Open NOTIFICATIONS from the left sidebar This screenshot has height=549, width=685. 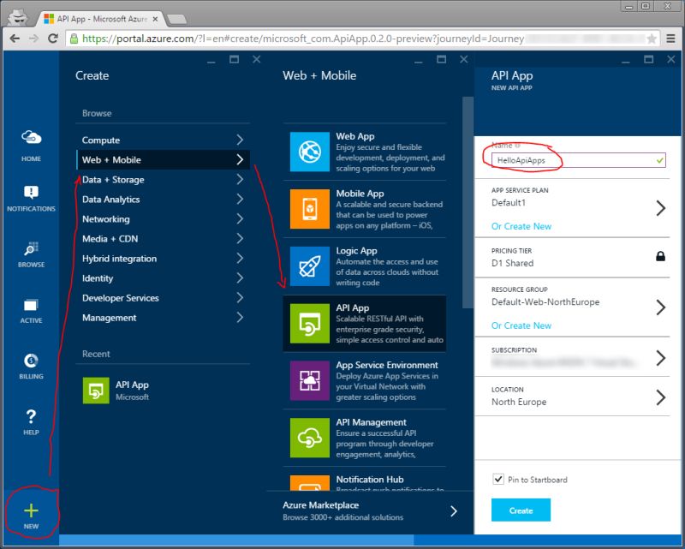31,194
